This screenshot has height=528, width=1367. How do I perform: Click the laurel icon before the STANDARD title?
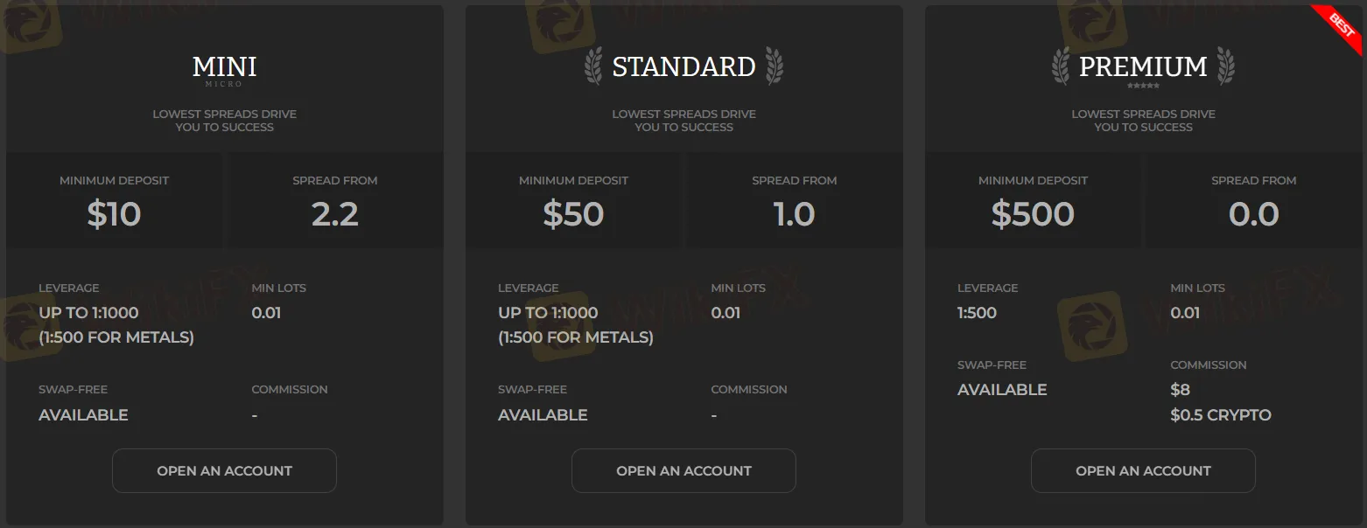tap(593, 66)
